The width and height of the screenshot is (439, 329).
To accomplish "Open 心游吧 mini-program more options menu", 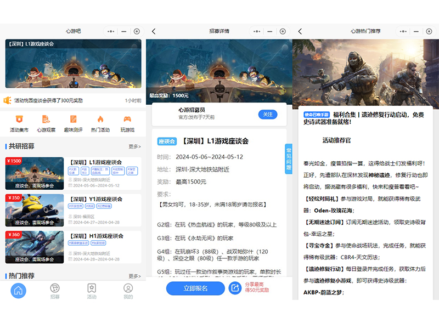I will pyautogui.click(x=112, y=32).
